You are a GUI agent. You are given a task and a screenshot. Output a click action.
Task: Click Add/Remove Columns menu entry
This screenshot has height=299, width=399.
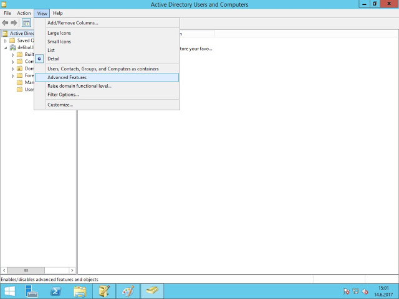(73, 23)
